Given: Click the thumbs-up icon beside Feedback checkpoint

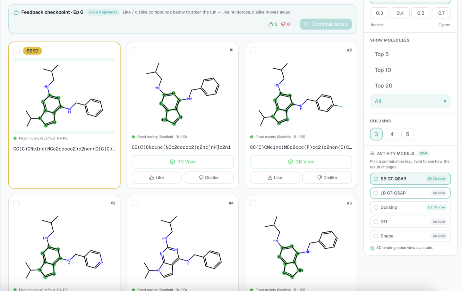Looking at the screenshot, I should point(16,12).
